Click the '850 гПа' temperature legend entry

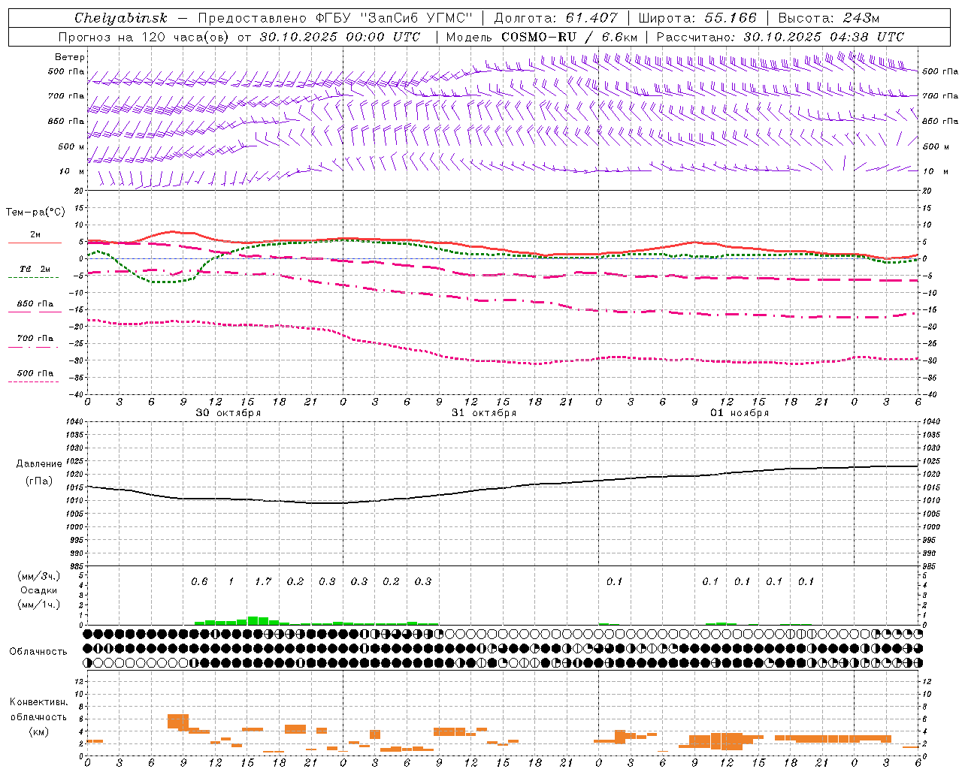(x=35, y=304)
